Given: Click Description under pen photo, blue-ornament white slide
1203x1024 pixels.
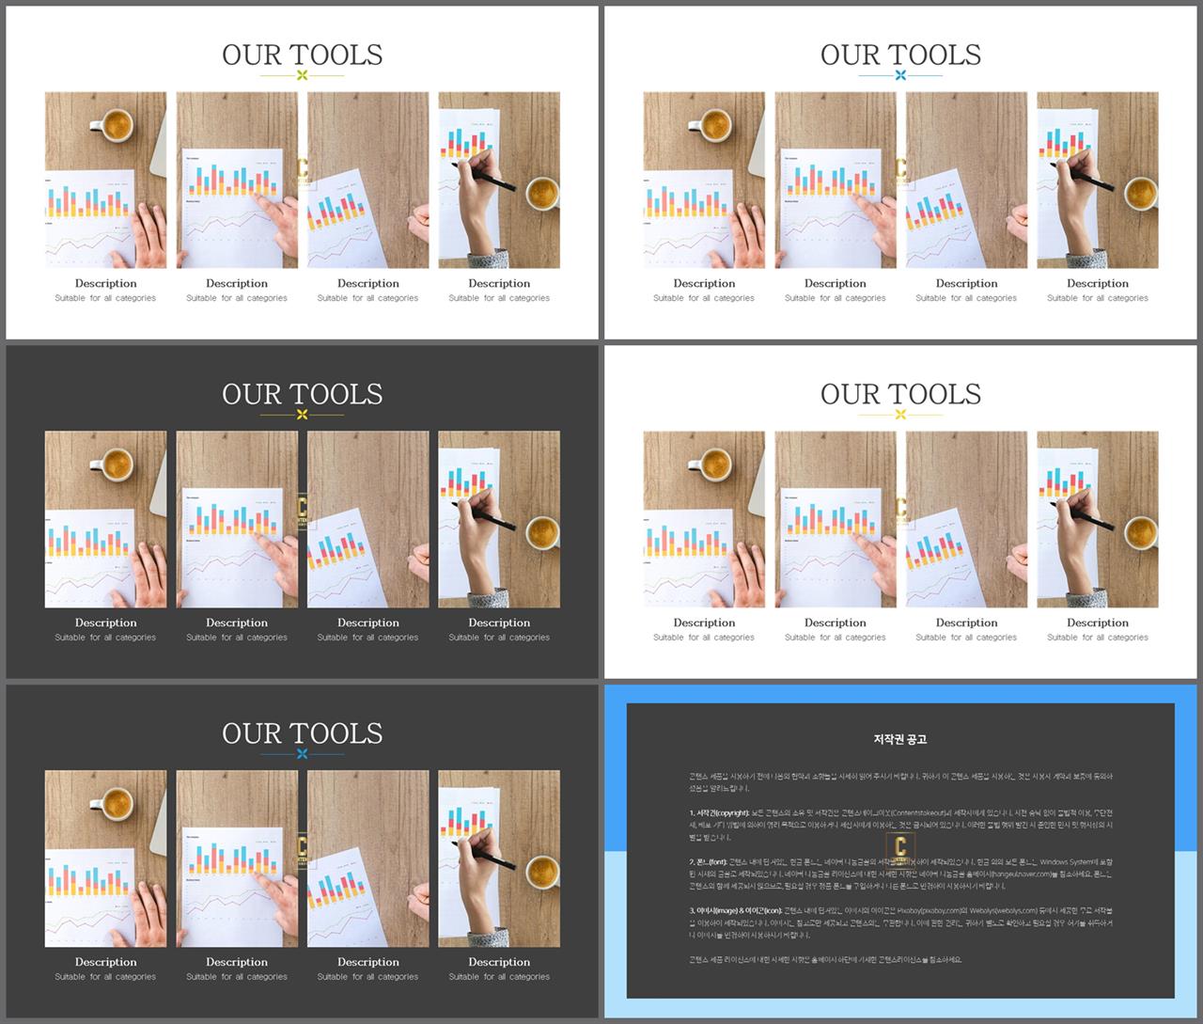Looking at the screenshot, I should click(1098, 283).
